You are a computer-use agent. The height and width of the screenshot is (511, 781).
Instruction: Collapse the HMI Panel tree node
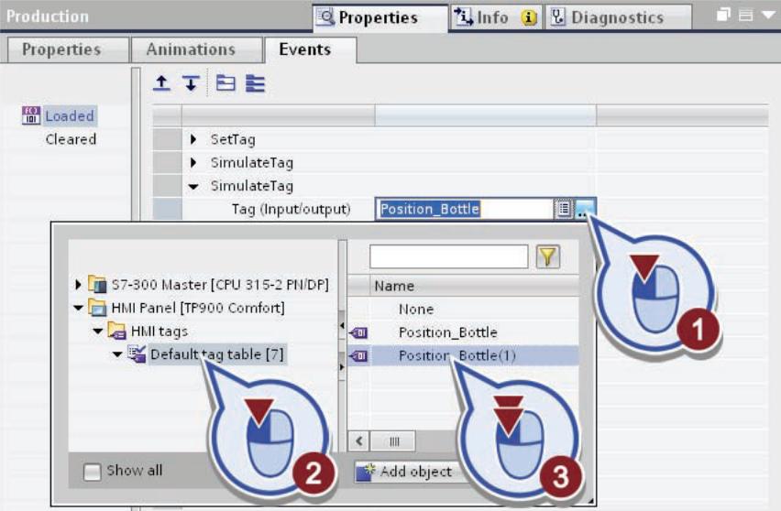point(78,308)
